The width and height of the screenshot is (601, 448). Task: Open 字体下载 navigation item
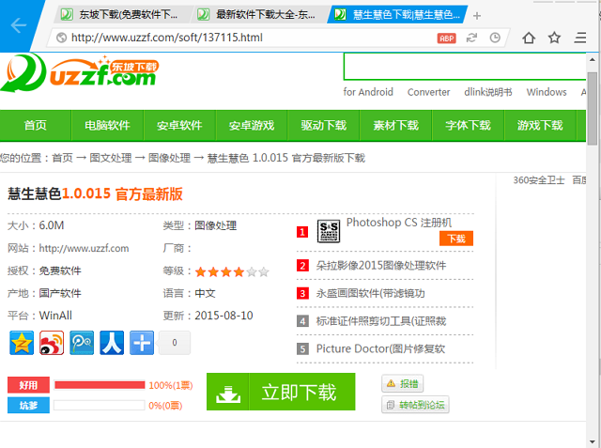tap(468, 125)
